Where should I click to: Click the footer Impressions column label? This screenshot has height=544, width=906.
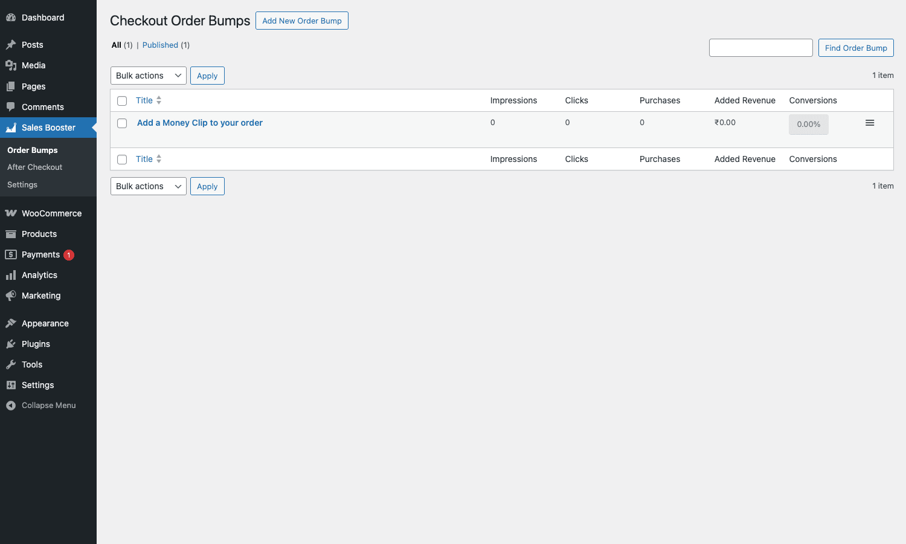click(x=513, y=159)
